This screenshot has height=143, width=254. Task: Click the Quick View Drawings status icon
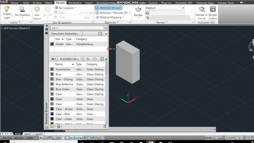click(x=220, y=138)
